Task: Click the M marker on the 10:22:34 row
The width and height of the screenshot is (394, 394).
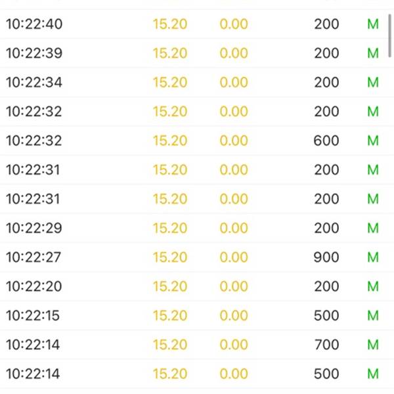Action: pyautogui.click(x=373, y=82)
